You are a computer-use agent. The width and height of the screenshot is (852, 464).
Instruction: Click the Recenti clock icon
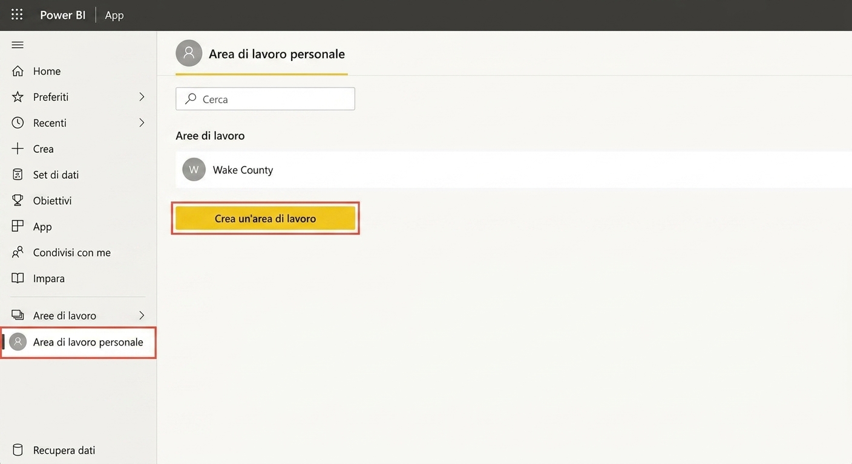click(18, 123)
